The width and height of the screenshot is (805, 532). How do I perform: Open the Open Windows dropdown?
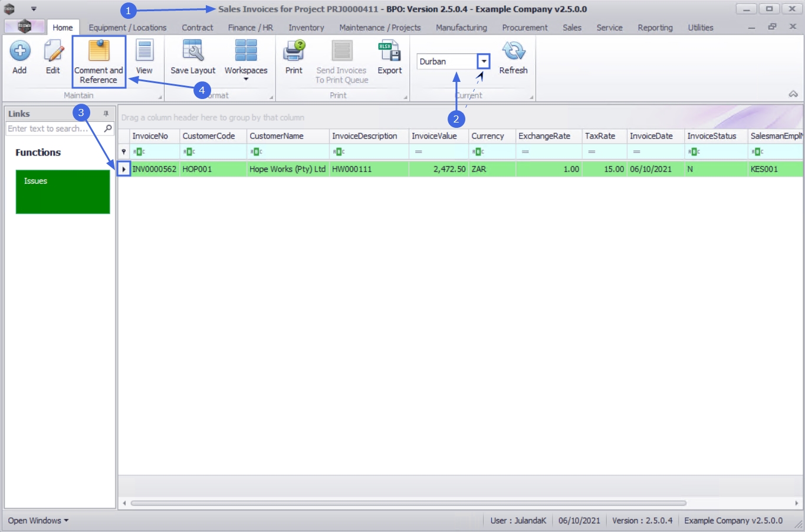coord(38,521)
